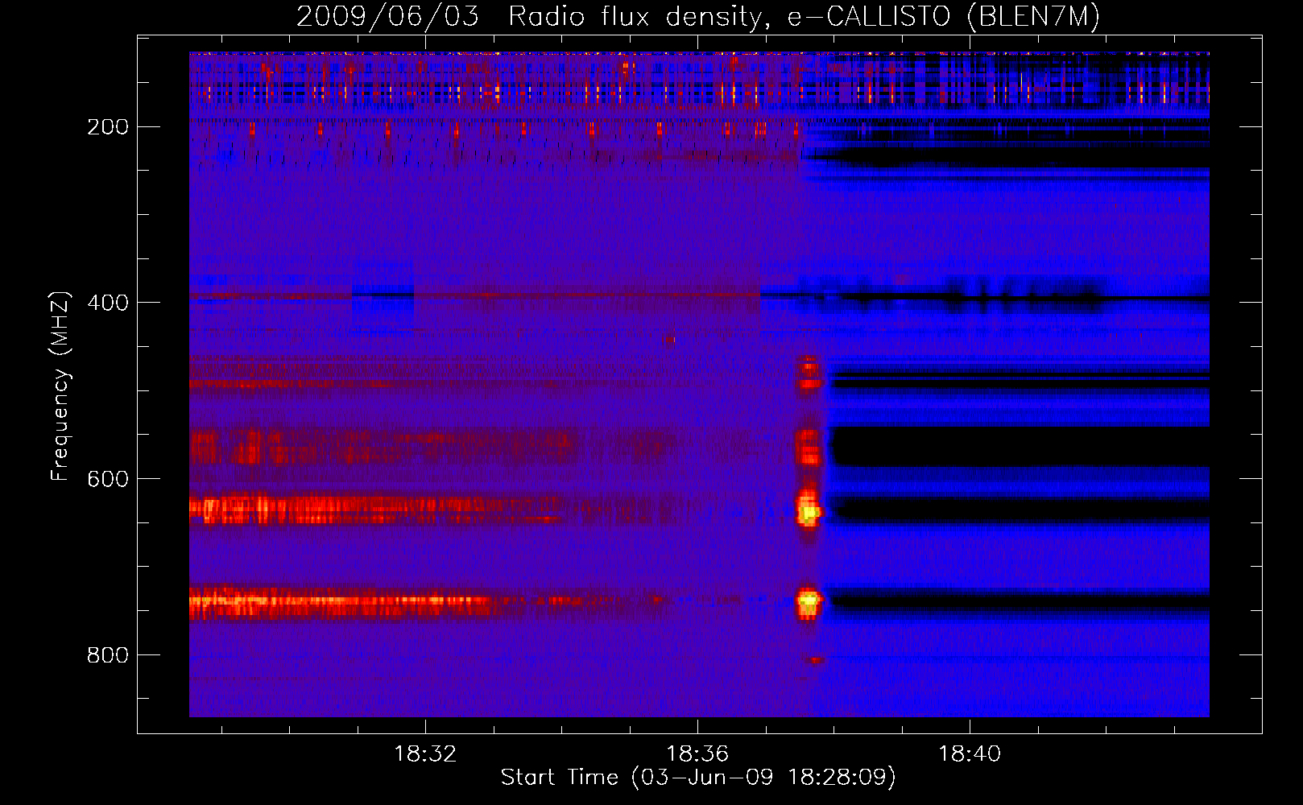This screenshot has height=805, width=1303.
Task: Click the 'Start Time (03-Jun-09 18:28:09)' label
Action: pos(698,778)
